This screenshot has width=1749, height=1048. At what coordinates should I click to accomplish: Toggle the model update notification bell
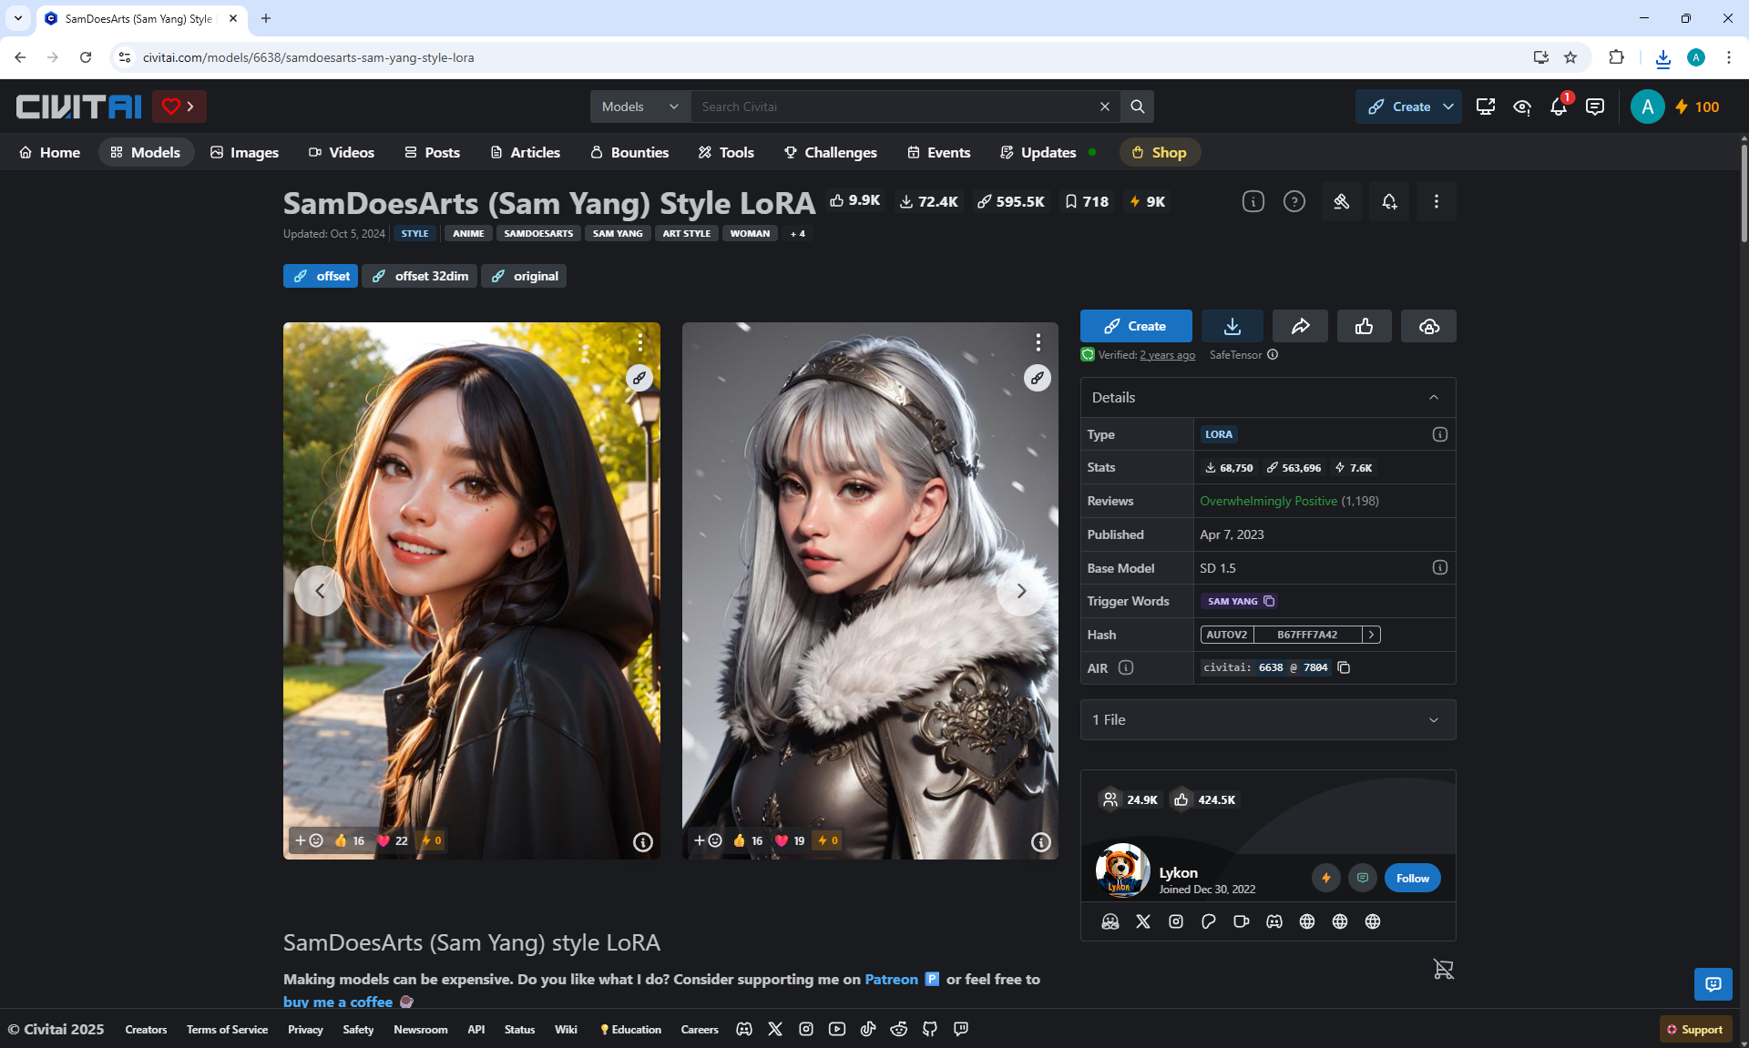coord(1389,202)
